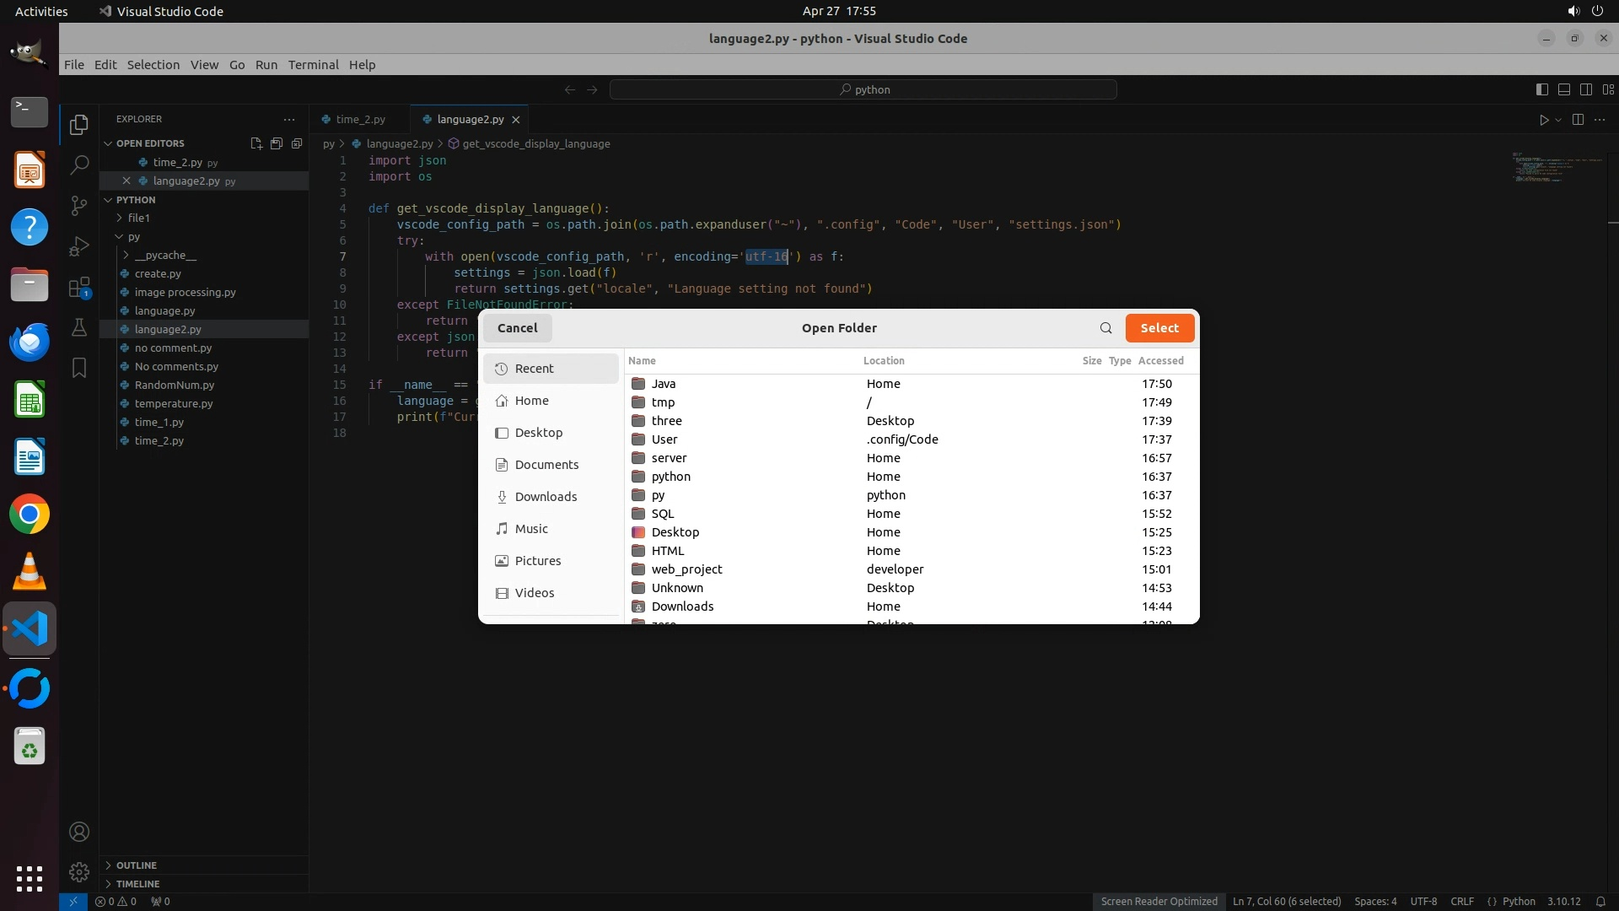Viewport: 1619px width, 911px height.
Task: Click the search icon in Open Folder dialog
Action: (x=1105, y=328)
